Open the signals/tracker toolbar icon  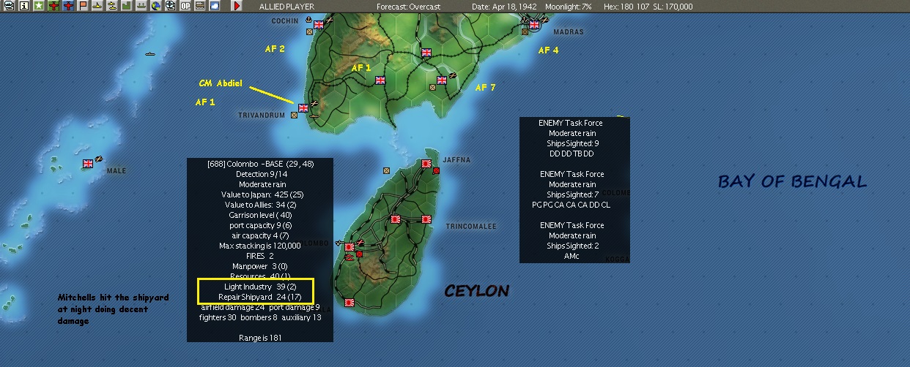click(199, 6)
